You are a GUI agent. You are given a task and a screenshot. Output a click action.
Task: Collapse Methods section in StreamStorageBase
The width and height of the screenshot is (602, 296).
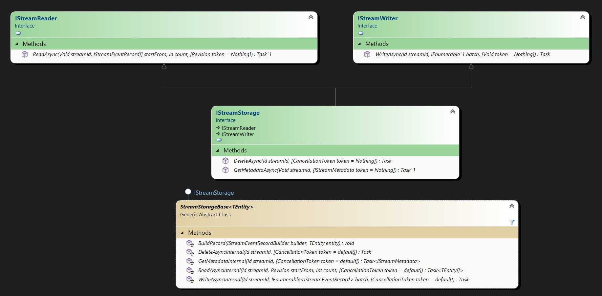point(182,233)
